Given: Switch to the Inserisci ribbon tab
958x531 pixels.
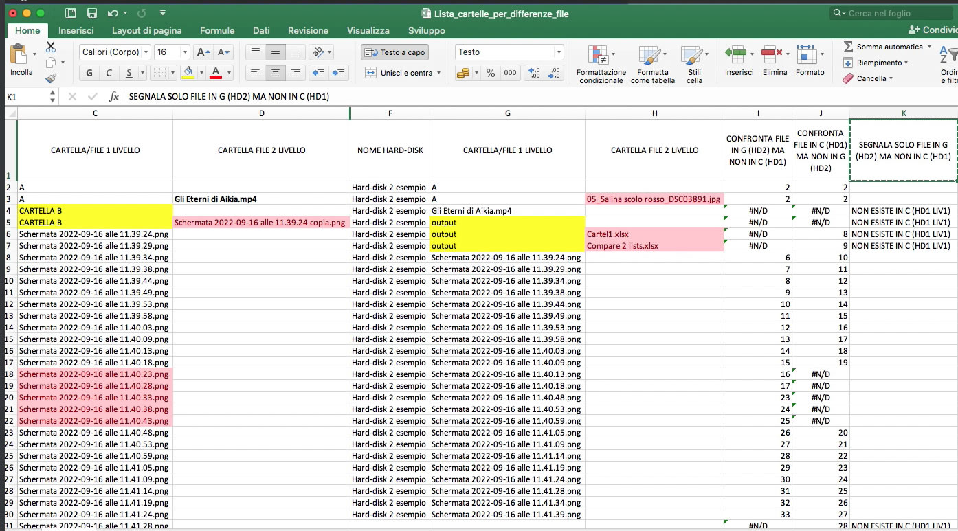Looking at the screenshot, I should click(76, 30).
